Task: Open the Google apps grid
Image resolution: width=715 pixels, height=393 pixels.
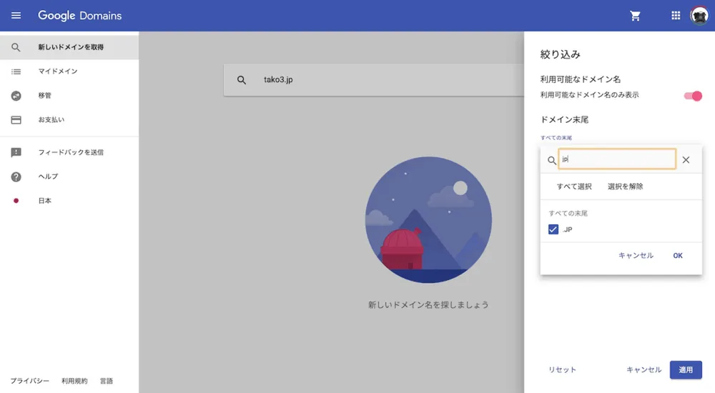Action: [x=676, y=16]
